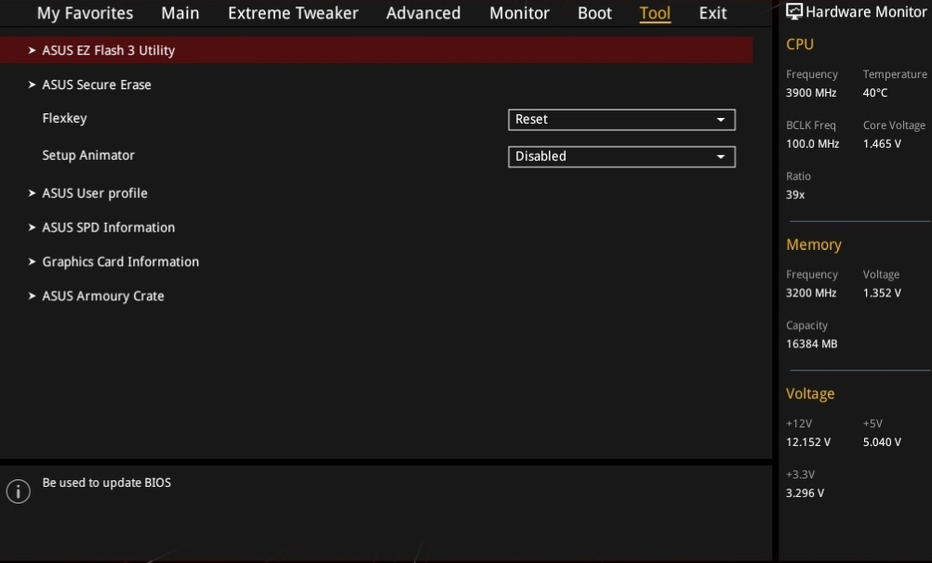Image resolution: width=932 pixels, height=563 pixels.
Task: Click the BCLK Freq value 100.0 MHz
Action: tap(813, 144)
